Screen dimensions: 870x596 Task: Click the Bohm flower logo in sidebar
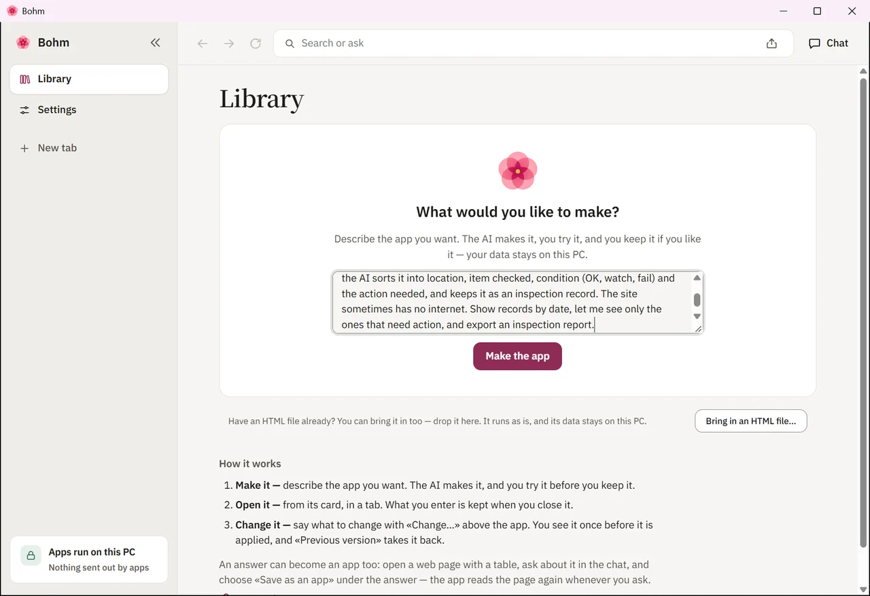[x=23, y=43]
